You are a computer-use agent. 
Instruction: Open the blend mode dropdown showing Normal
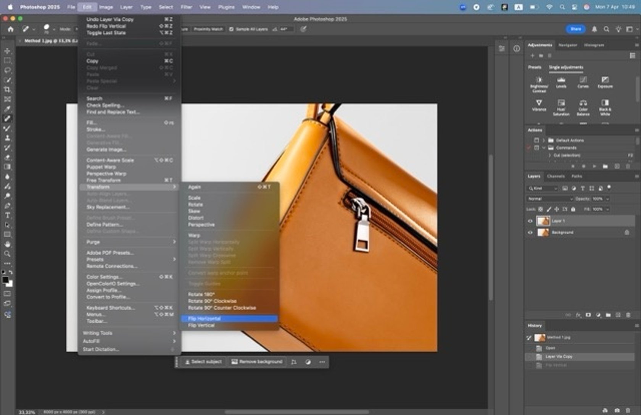coord(549,199)
